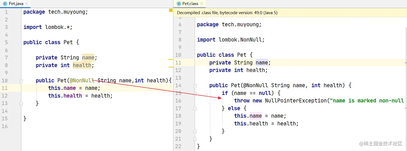Click highlighted 'name' on line 11 of Pet.class
This screenshot has height=151, width=407.
coord(262,63)
